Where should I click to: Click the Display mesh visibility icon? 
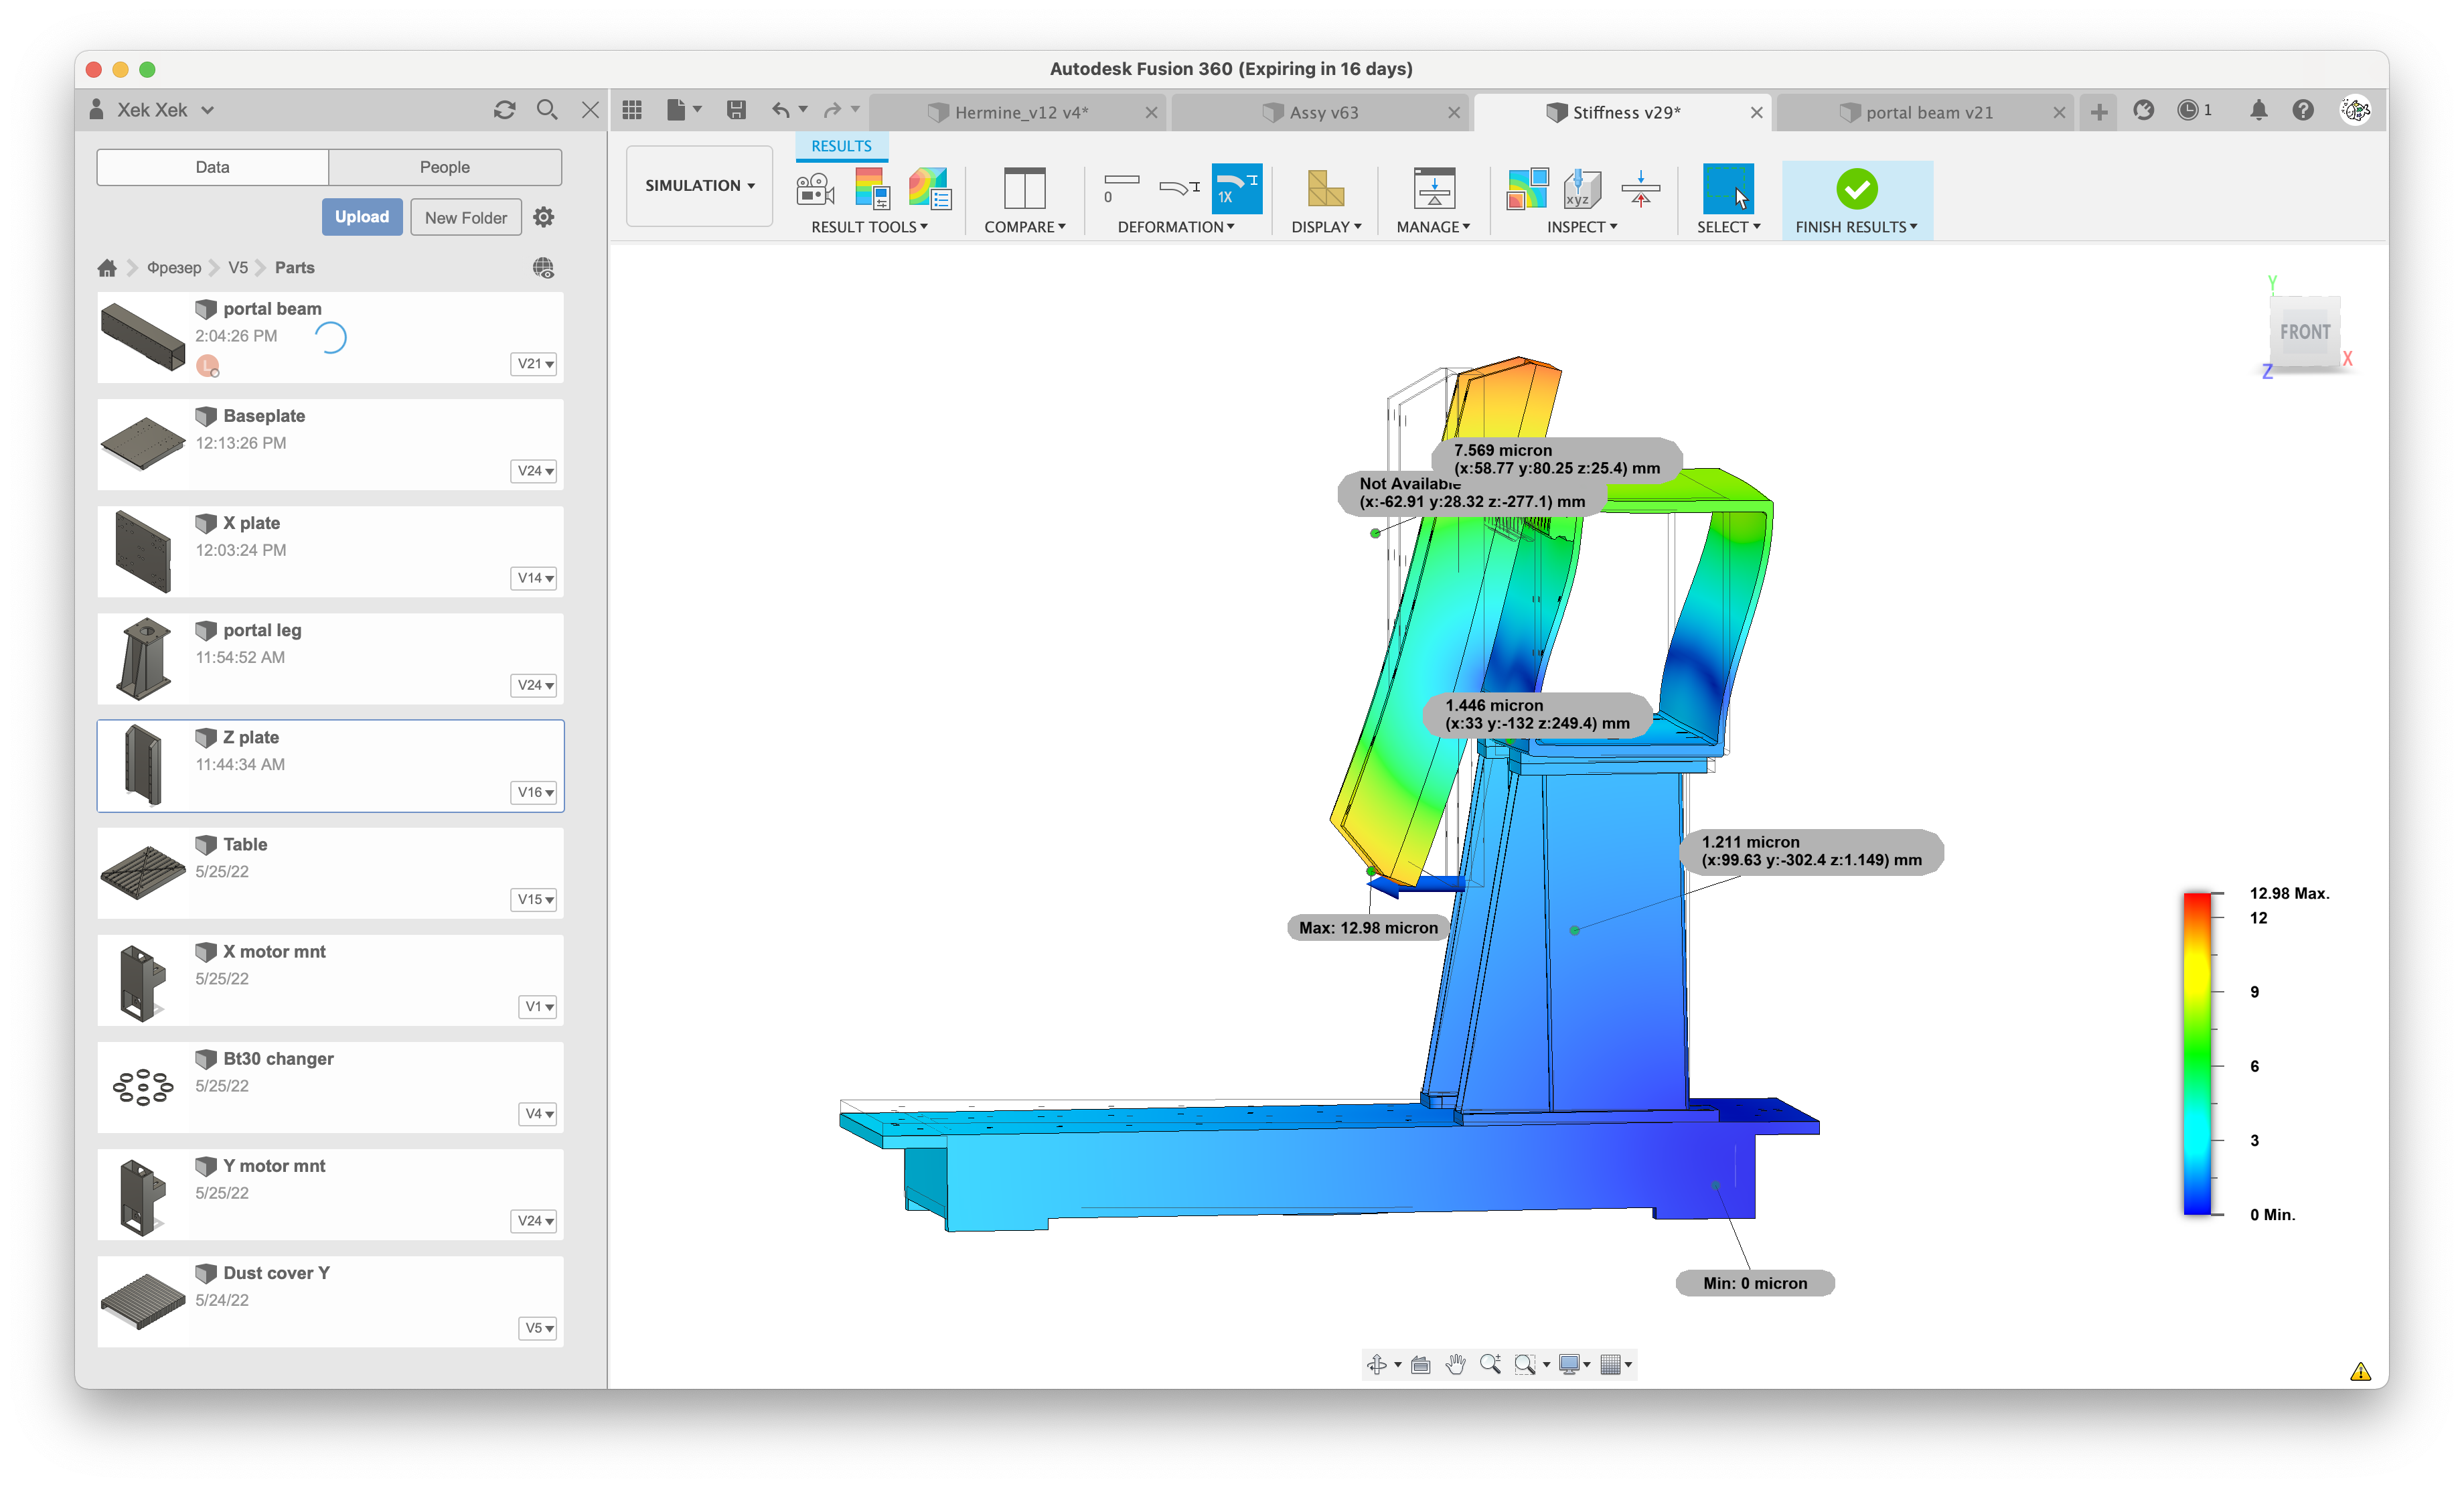pyautogui.click(x=1325, y=189)
